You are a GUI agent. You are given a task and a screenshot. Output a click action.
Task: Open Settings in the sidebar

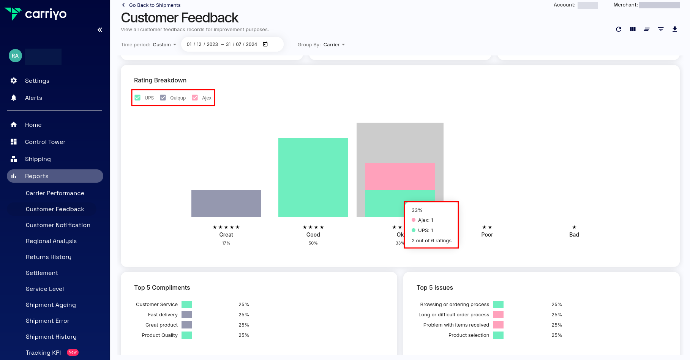tap(37, 81)
